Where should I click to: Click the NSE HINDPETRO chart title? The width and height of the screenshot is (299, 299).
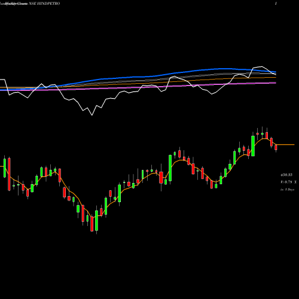(x=44, y=4)
